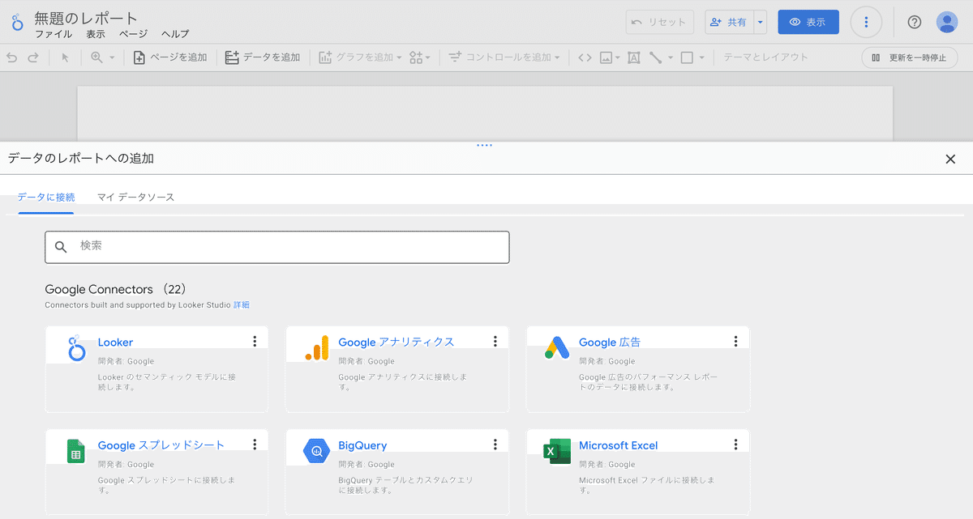Click the user account avatar

click(x=947, y=22)
